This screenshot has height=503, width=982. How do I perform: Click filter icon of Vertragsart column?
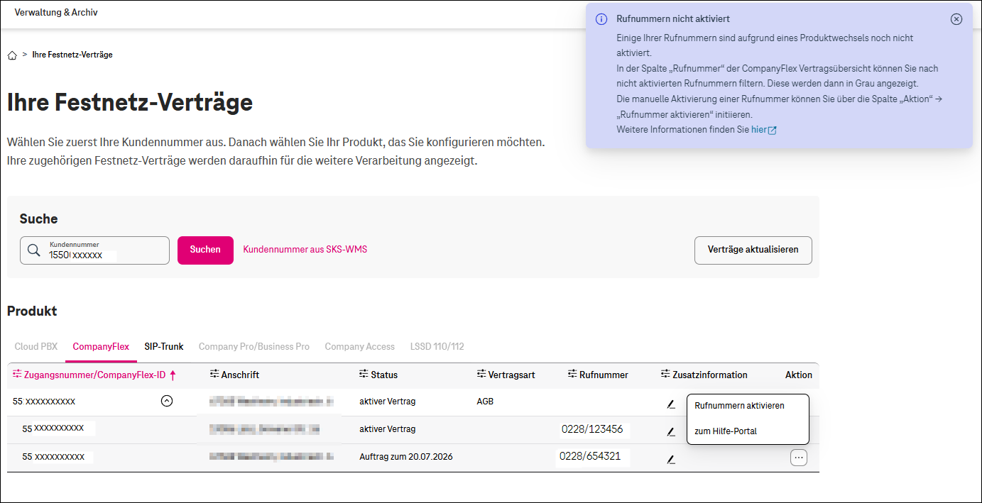[481, 375]
